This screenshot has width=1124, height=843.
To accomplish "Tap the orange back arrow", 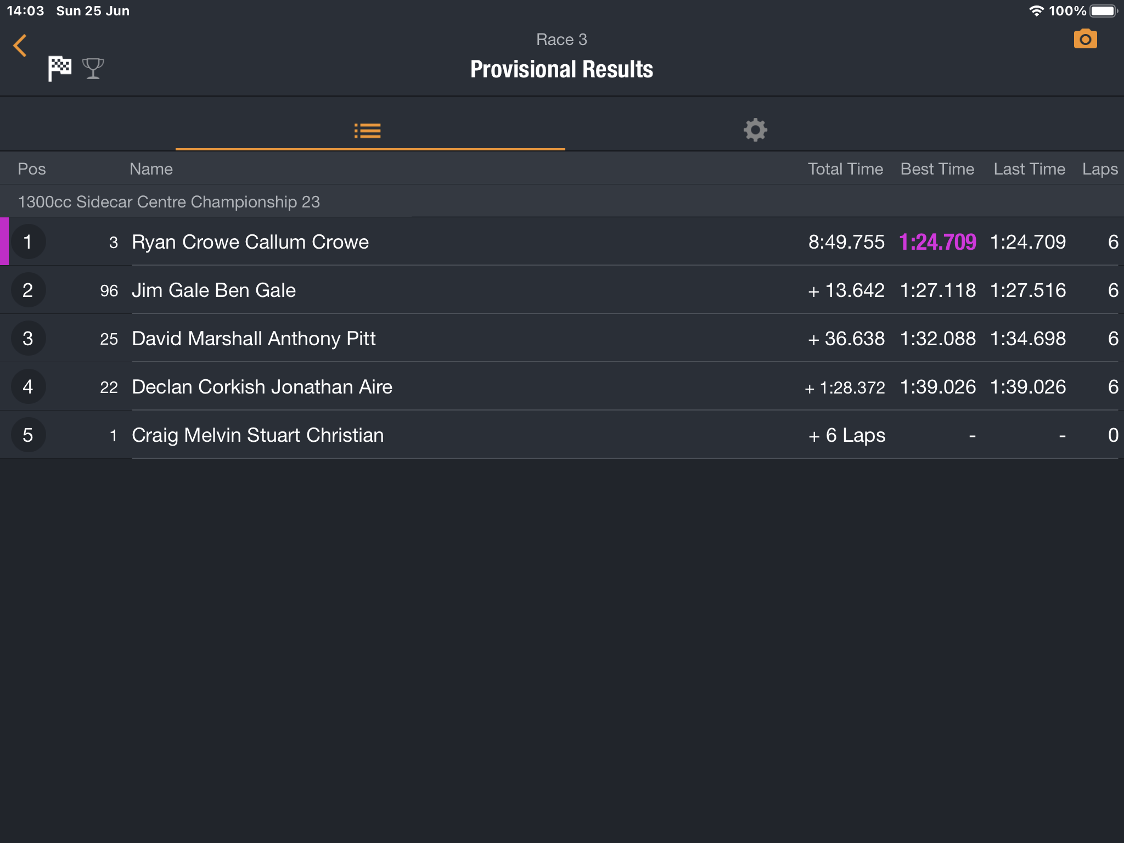I will point(20,46).
